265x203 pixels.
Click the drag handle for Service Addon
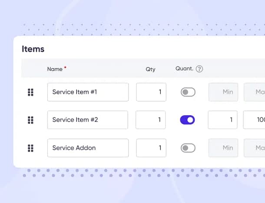click(30, 148)
